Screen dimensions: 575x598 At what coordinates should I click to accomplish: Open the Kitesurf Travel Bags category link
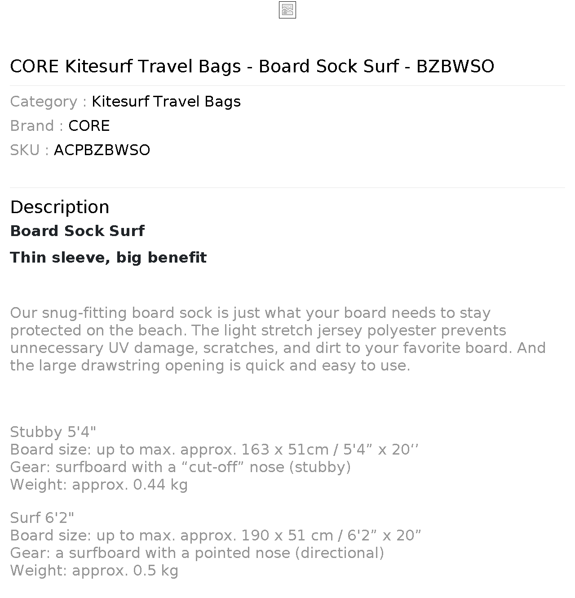[x=166, y=102]
